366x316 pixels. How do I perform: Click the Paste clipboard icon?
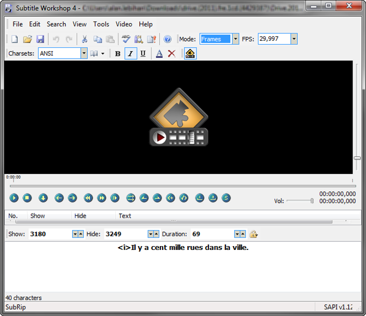tap(110, 39)
